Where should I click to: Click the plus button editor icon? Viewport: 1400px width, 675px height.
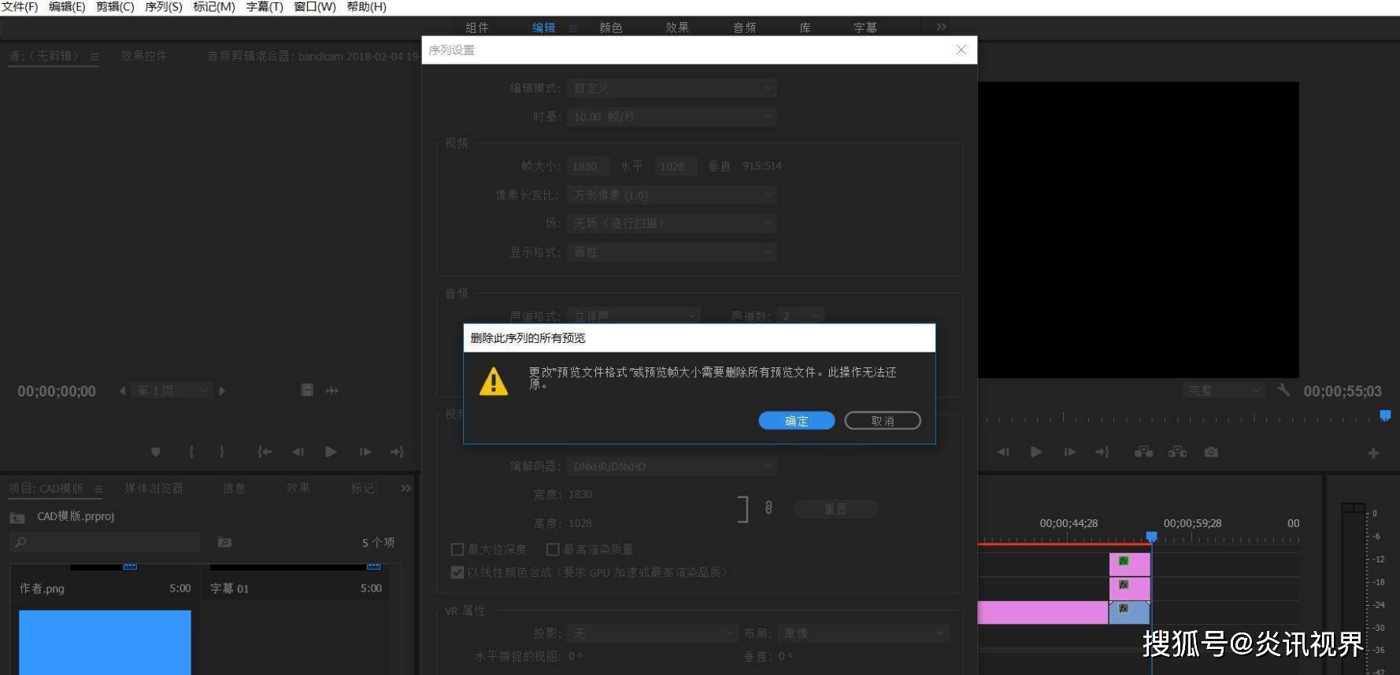[x=1373, y=453]
